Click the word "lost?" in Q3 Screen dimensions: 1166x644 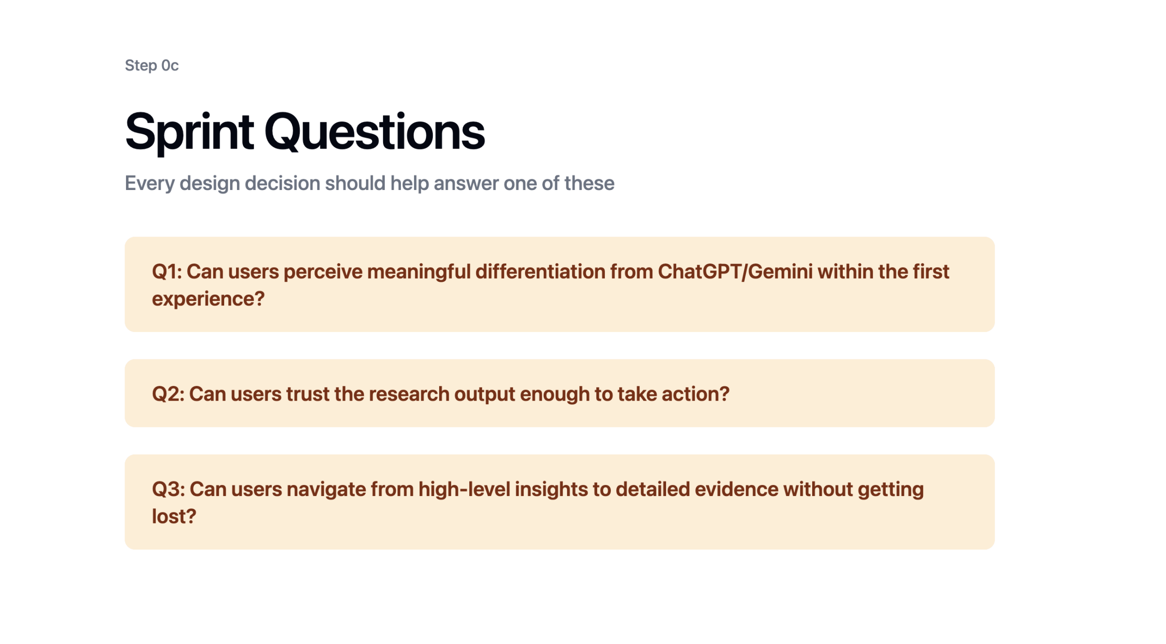point(174,517)
